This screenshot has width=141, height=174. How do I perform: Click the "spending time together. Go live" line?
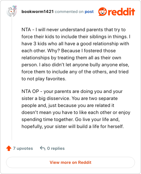coord(70,119)
